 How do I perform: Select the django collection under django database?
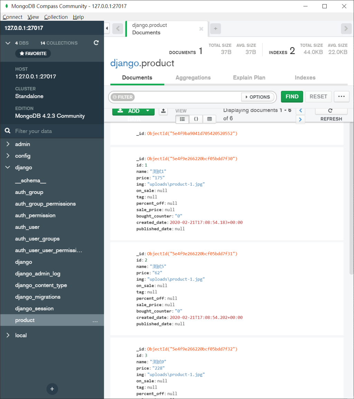coord(24,262)
